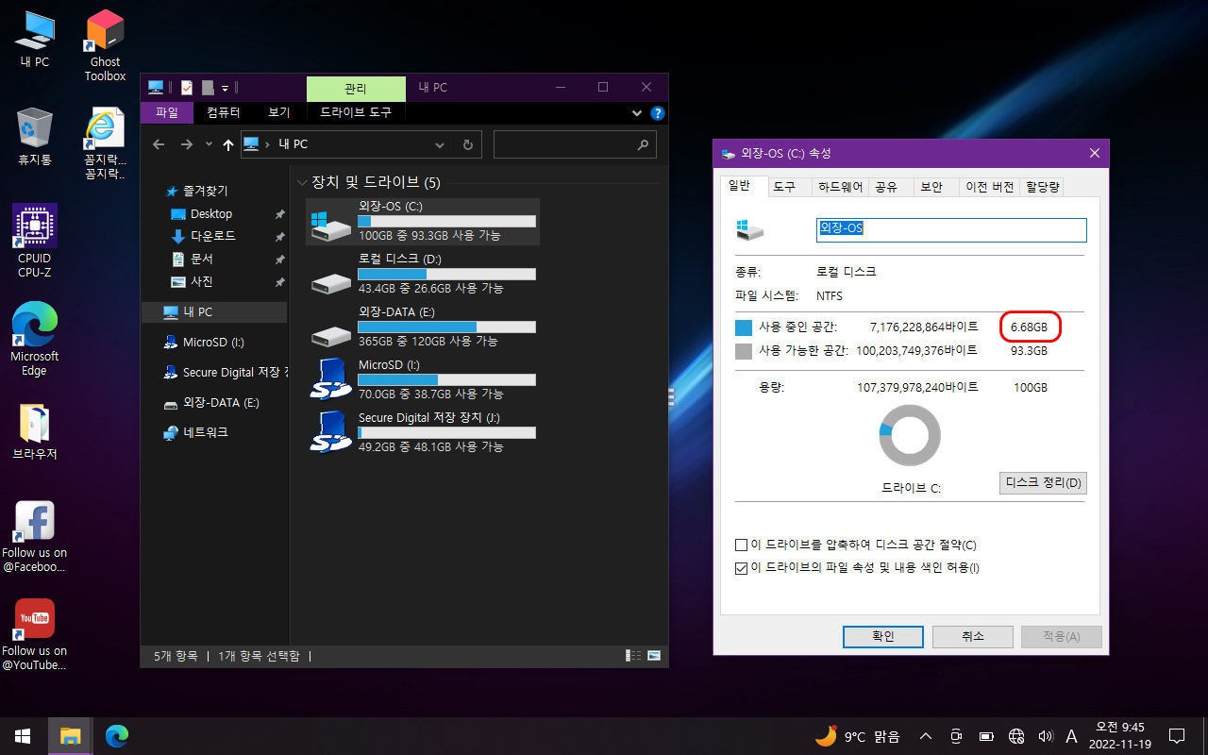Open the Follow us on YouTube shortcut
Viewport: 1208px width, 755px height.
(x=35, y=634)
